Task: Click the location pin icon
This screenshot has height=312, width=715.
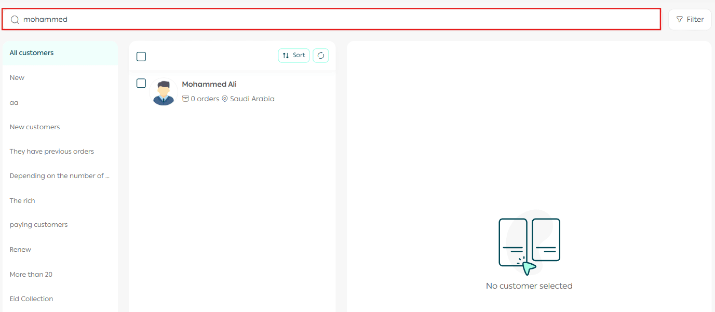Action: pyautogui.click(x=225, y=99)
